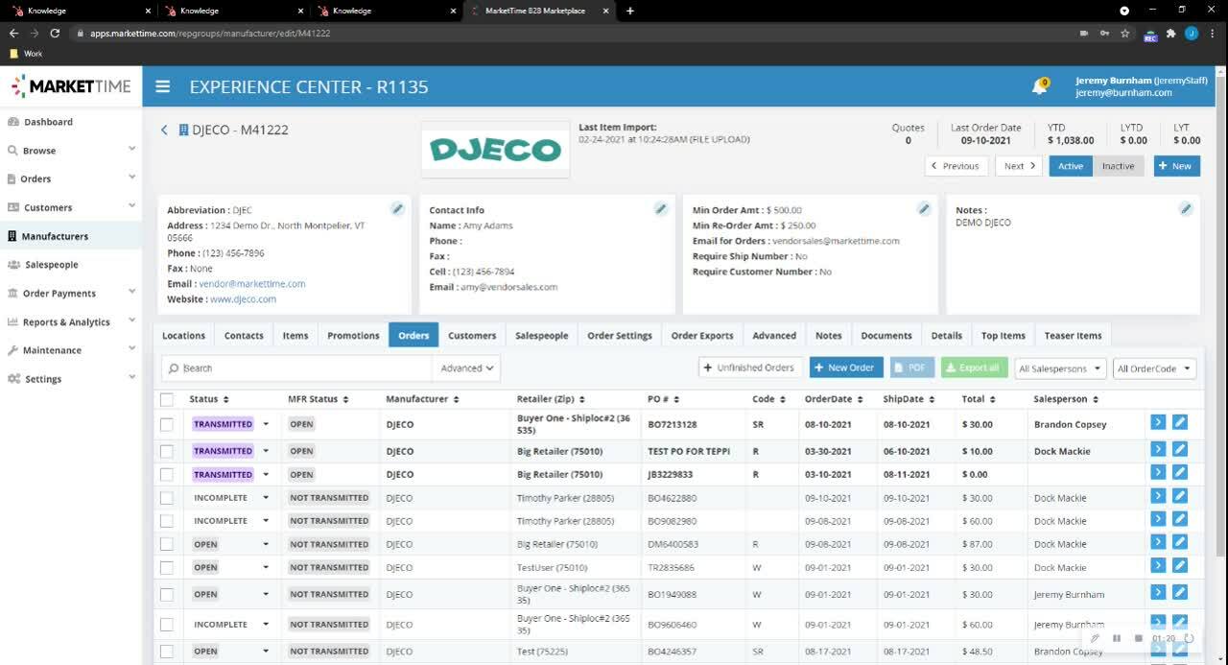Open the All OrderCode dropdown

[1154, 368]
